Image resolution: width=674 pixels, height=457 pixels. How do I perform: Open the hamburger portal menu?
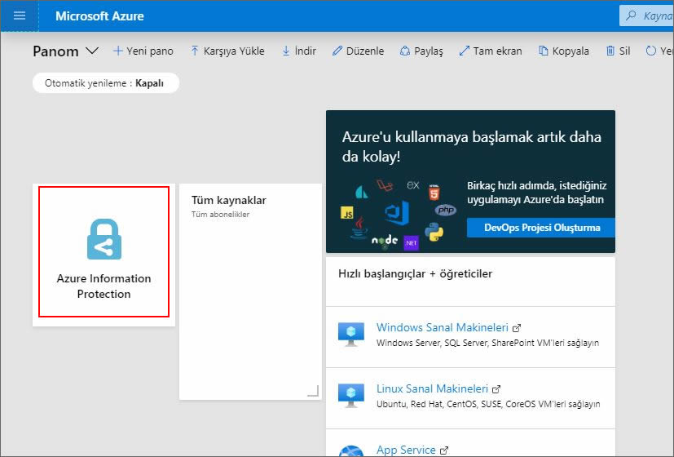point(20,16)
